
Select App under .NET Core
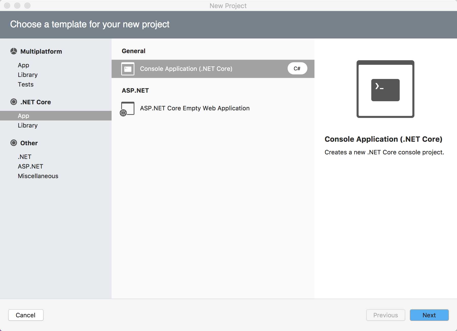[56, 116]
